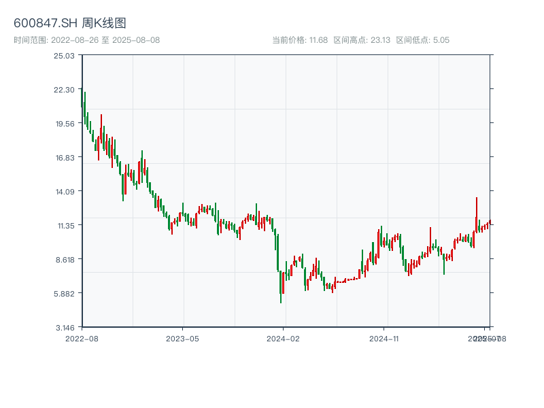Select the 区间低点 5.05 label
Image resolution: width=544 pixels, height=408 pixels.
(422, 40)
